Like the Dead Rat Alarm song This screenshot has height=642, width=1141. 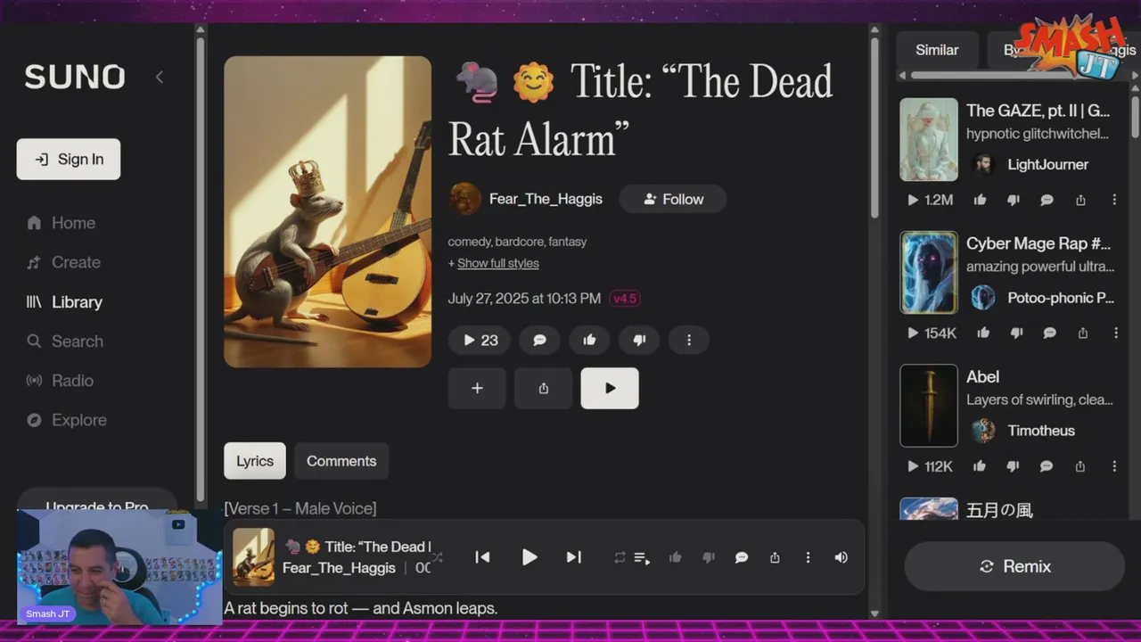click(x=589, y=340)
